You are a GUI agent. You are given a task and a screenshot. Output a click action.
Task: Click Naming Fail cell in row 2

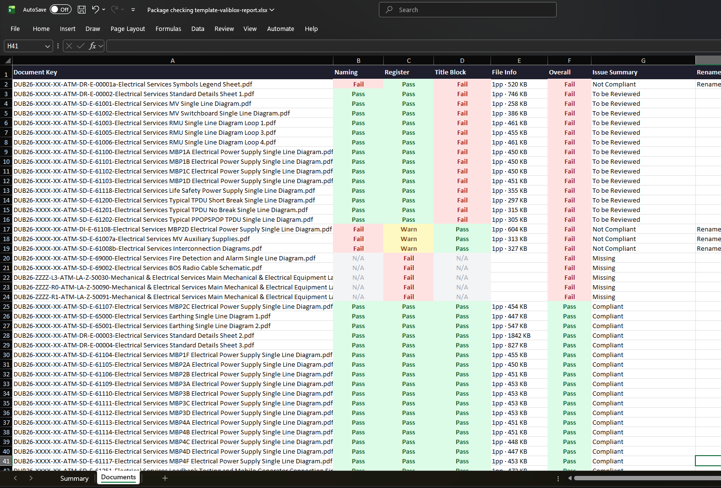point(358,84)
